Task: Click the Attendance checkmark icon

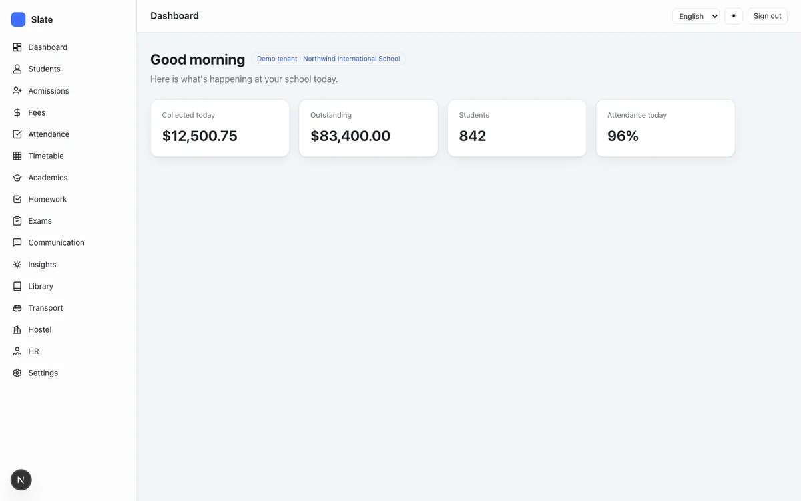Action: click(17, 134)
